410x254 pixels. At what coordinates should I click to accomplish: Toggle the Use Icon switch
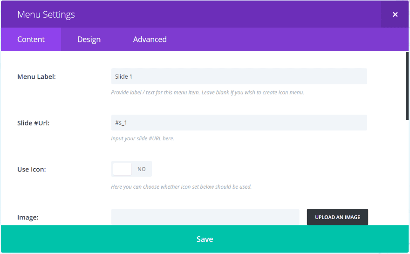[x=131, y=169]
